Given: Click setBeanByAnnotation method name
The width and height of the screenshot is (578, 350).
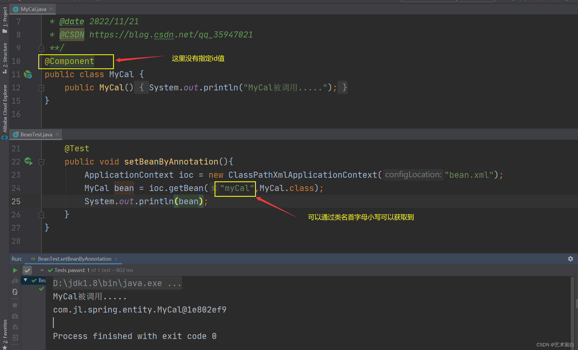Looking at the screenshot, I should coord(171,161).
